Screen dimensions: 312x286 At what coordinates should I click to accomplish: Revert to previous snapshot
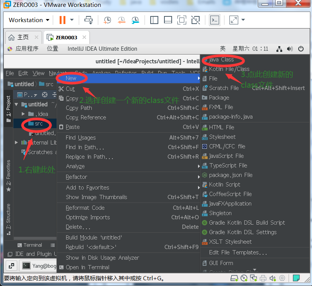[121, 20]
